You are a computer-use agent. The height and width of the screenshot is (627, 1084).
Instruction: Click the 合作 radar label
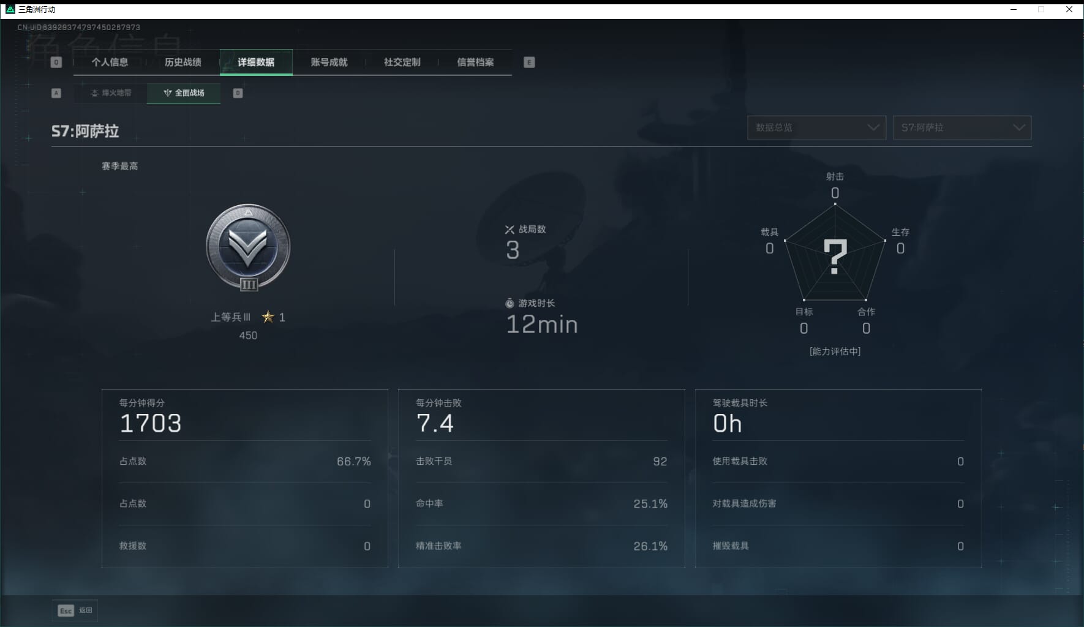tap(867, 312)
